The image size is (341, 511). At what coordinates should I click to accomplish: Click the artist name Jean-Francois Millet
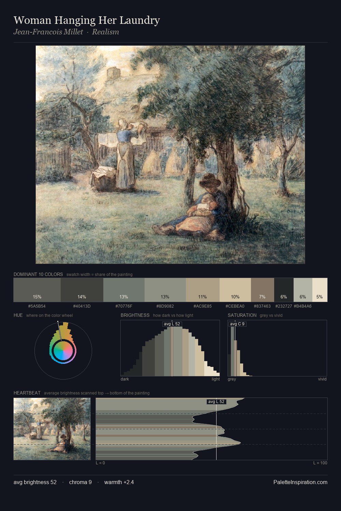click(48, 32)
